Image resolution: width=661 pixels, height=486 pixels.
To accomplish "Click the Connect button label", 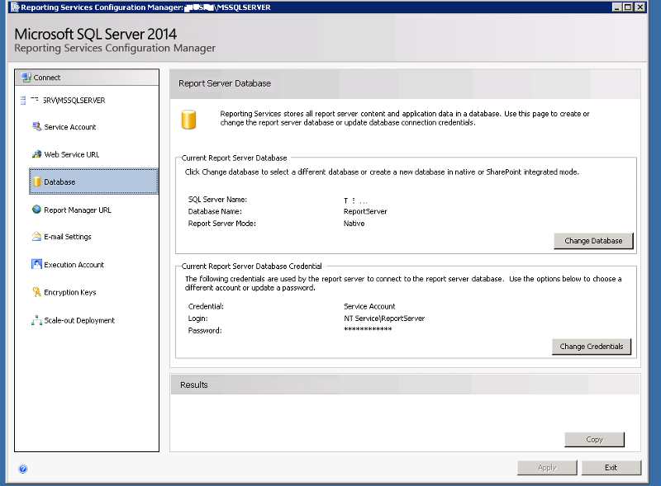I will pyautogui.click(x=47, y=78).
